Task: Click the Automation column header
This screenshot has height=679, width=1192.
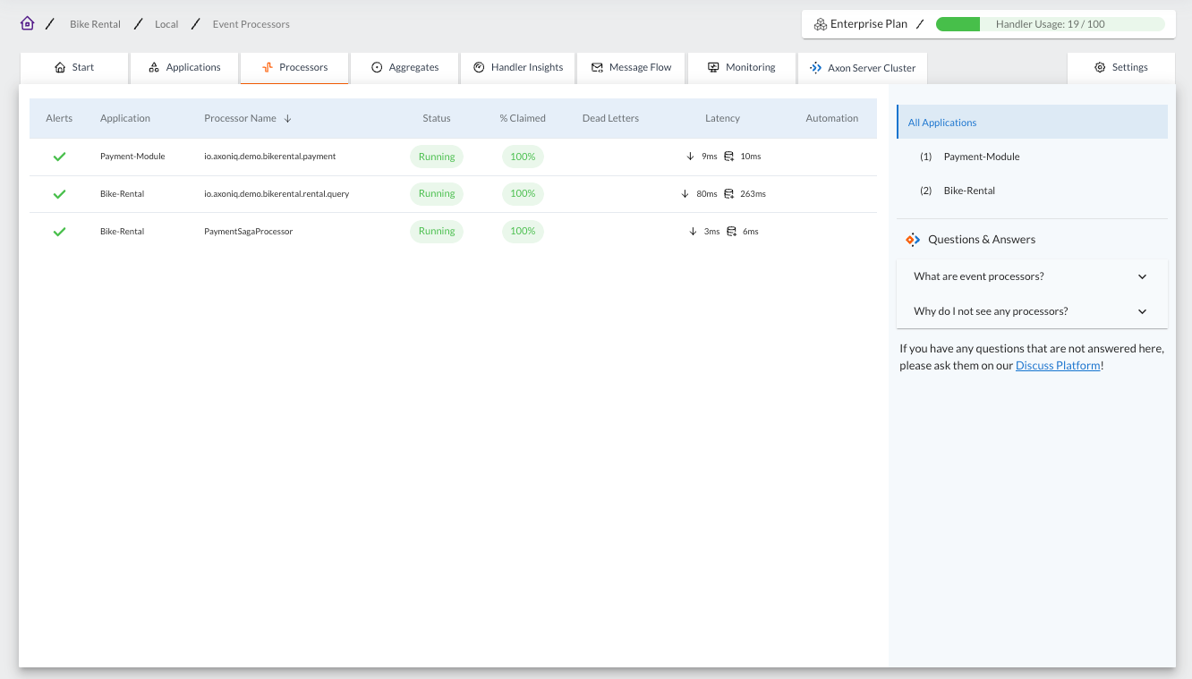Action: pos(831,118)
